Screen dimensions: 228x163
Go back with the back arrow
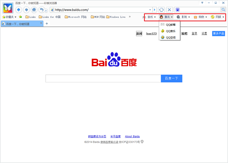coord(19,10)
